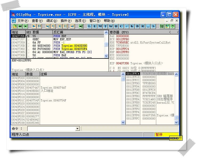The height and width of the screenshot is (158, 197).
Task: Click the 反汇编 column header
Action: pyautogui.click(x=78, y=32)
